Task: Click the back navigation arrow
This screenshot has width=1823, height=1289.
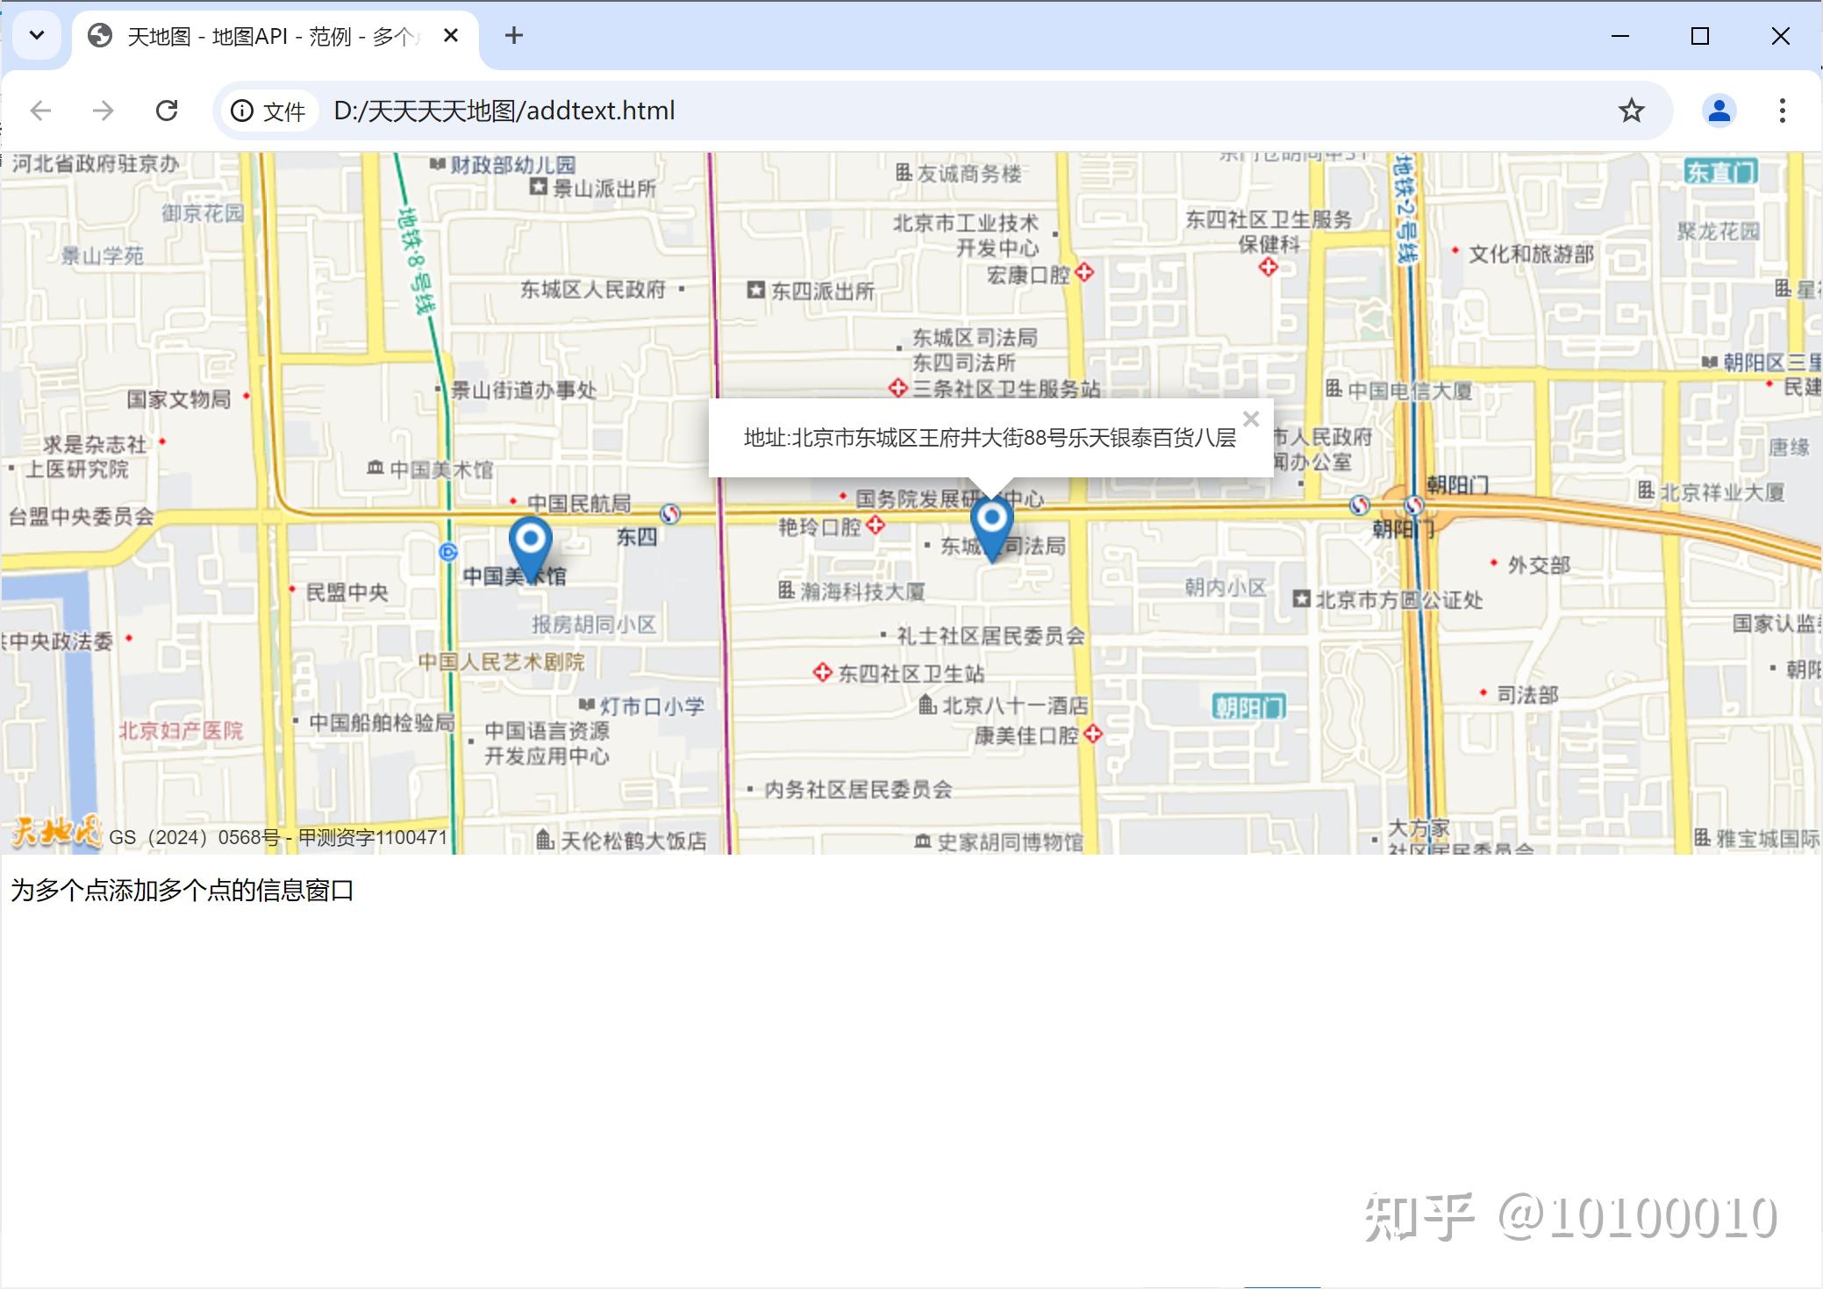Action: pos(40,111)
